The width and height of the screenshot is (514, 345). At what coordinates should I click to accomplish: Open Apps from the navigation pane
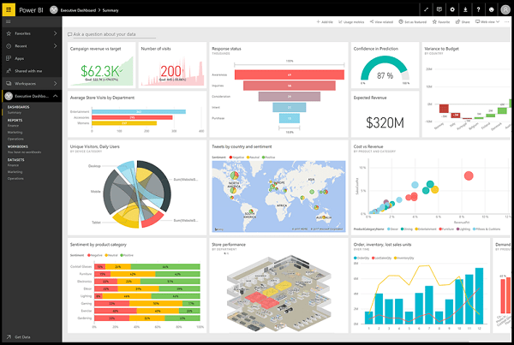coord(20,58)
